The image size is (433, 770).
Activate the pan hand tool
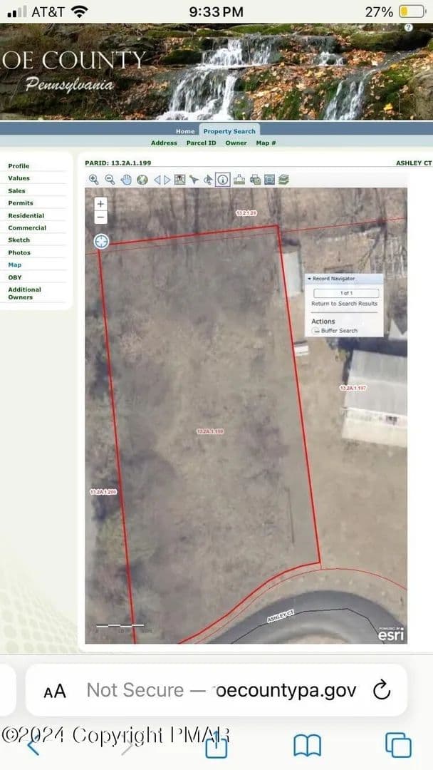point(126,180)
